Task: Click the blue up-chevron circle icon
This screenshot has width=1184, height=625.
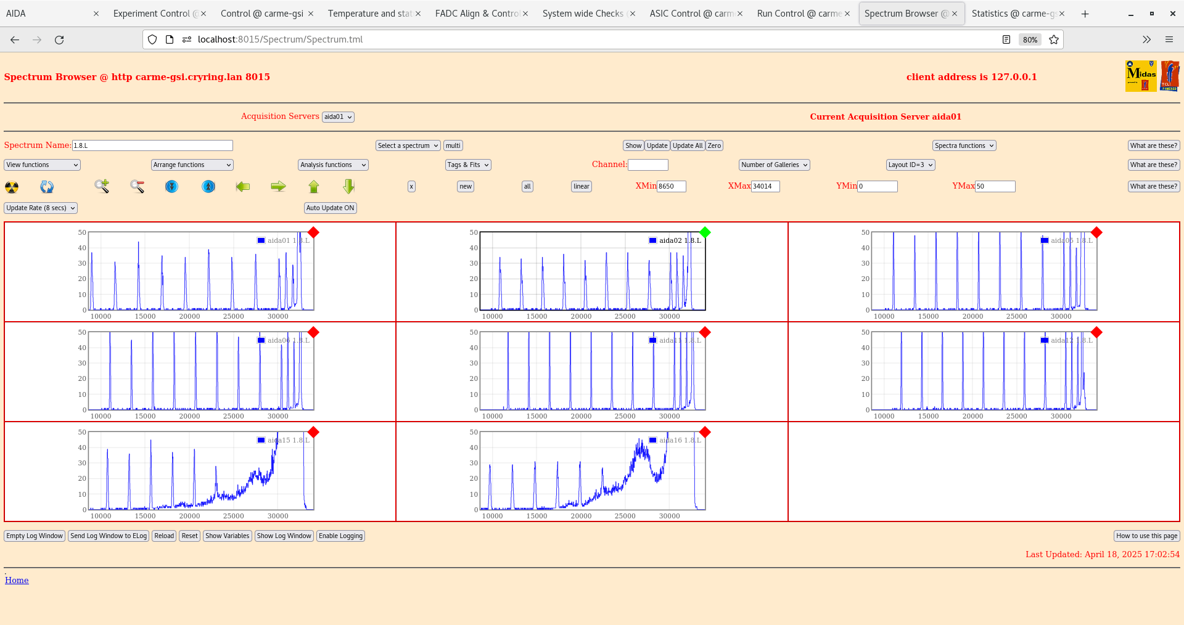Action: [208, 186]
